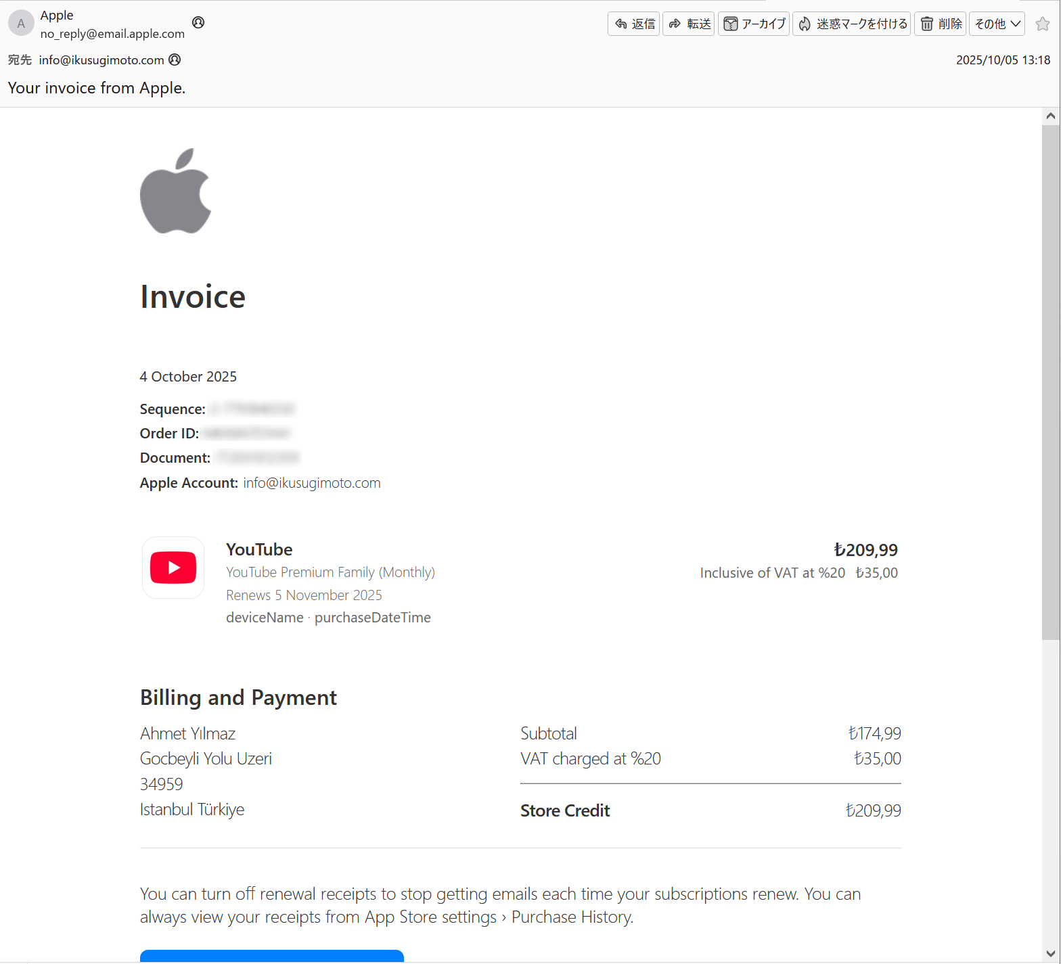Open the その他 more actions dropdown

(x=997, y=24)
